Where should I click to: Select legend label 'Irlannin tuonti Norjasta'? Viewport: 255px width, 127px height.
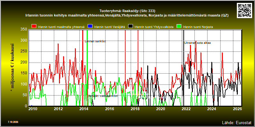click(x=198, y=27)
